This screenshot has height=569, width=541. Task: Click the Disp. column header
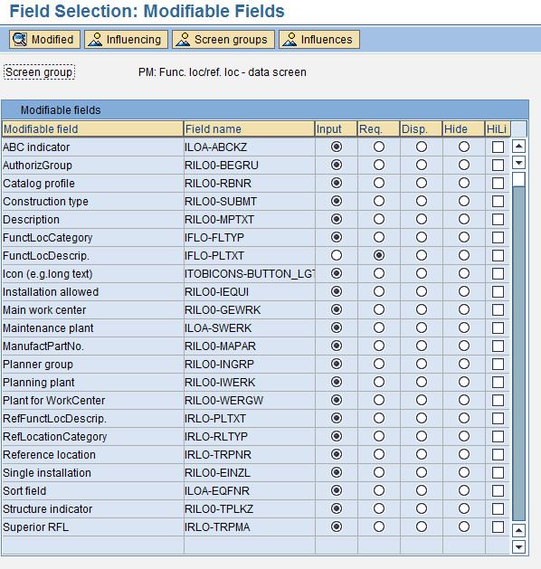click(x=421, y=128)
